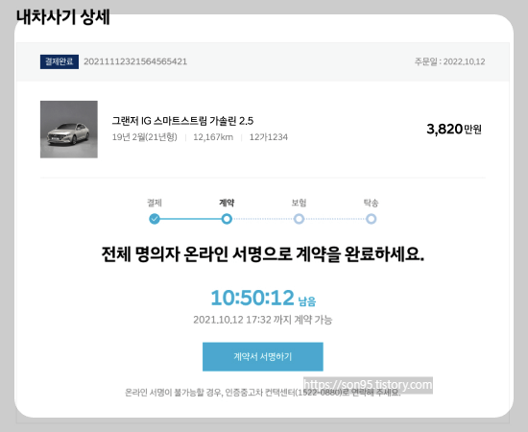Screen dimensions: 528x432
Task: Select the 계약 current step circle
Action: click(227, 219)
